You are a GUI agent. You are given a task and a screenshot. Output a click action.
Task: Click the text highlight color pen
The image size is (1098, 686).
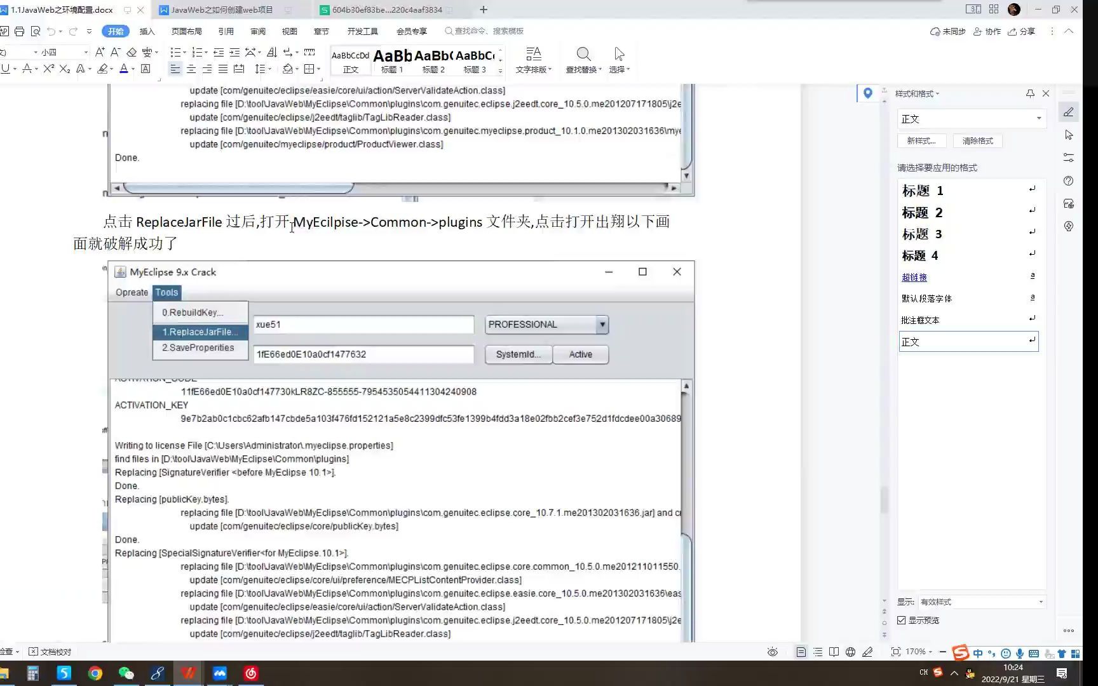[102, 69]
